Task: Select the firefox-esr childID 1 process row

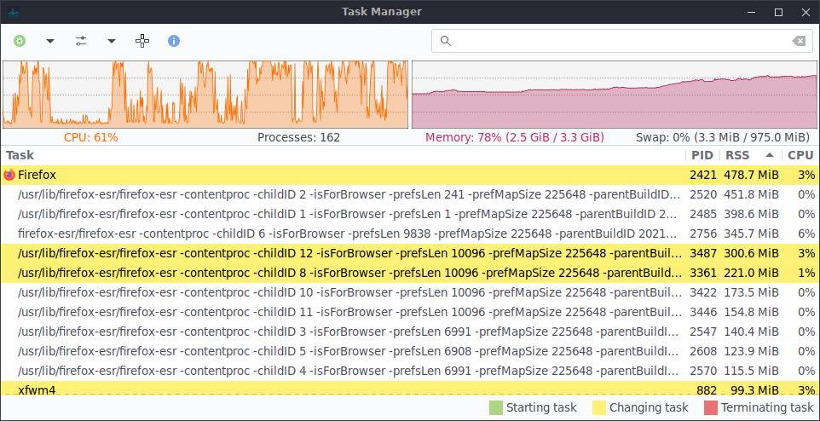Action: pos(410,215)
